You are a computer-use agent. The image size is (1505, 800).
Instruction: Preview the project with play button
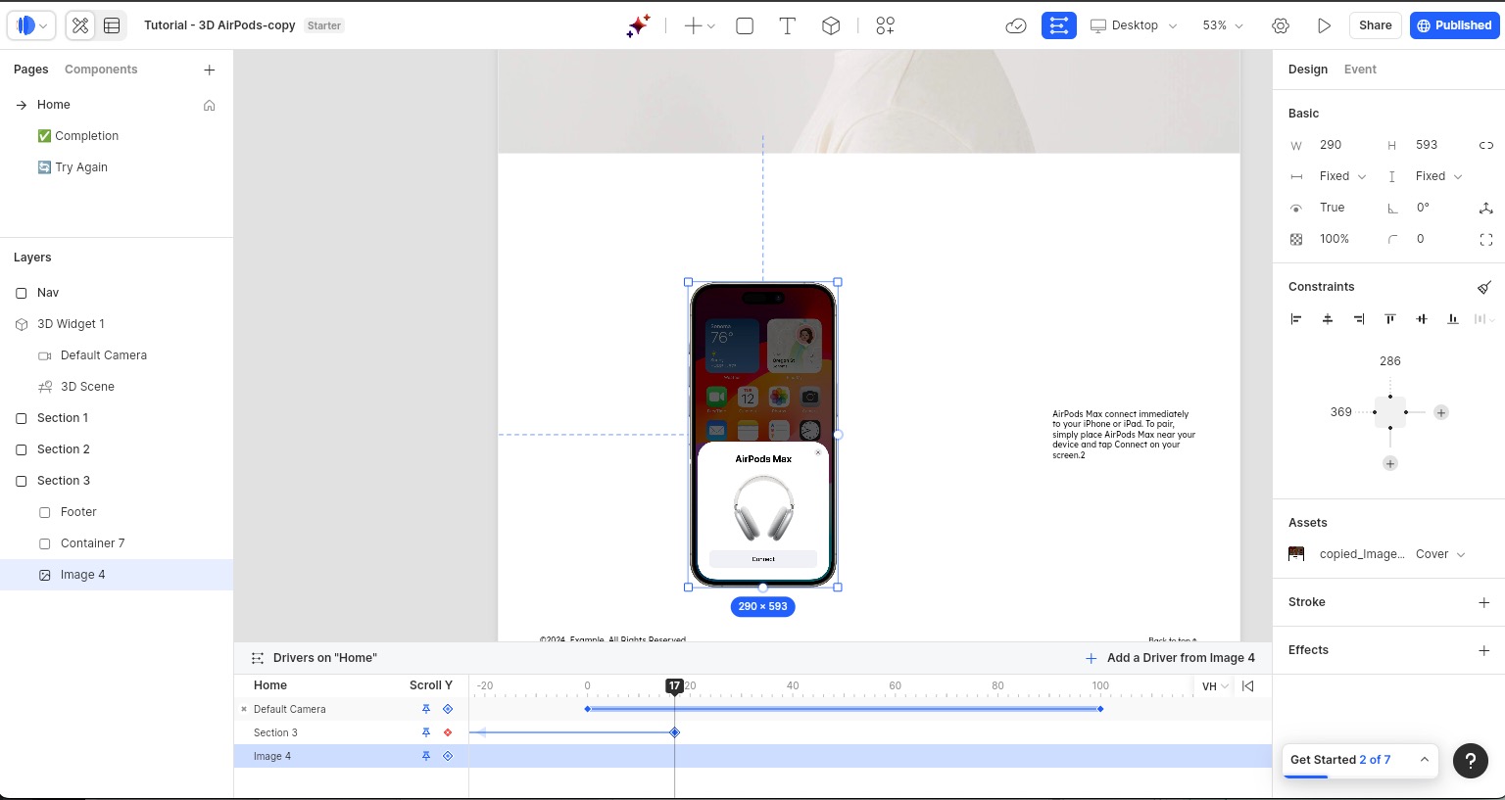1324,26
